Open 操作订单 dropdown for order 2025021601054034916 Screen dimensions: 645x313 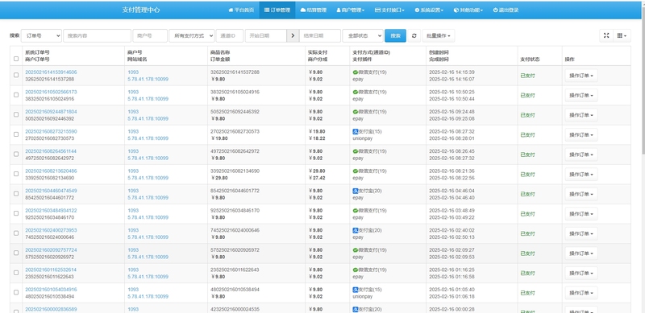pos(581,293)
